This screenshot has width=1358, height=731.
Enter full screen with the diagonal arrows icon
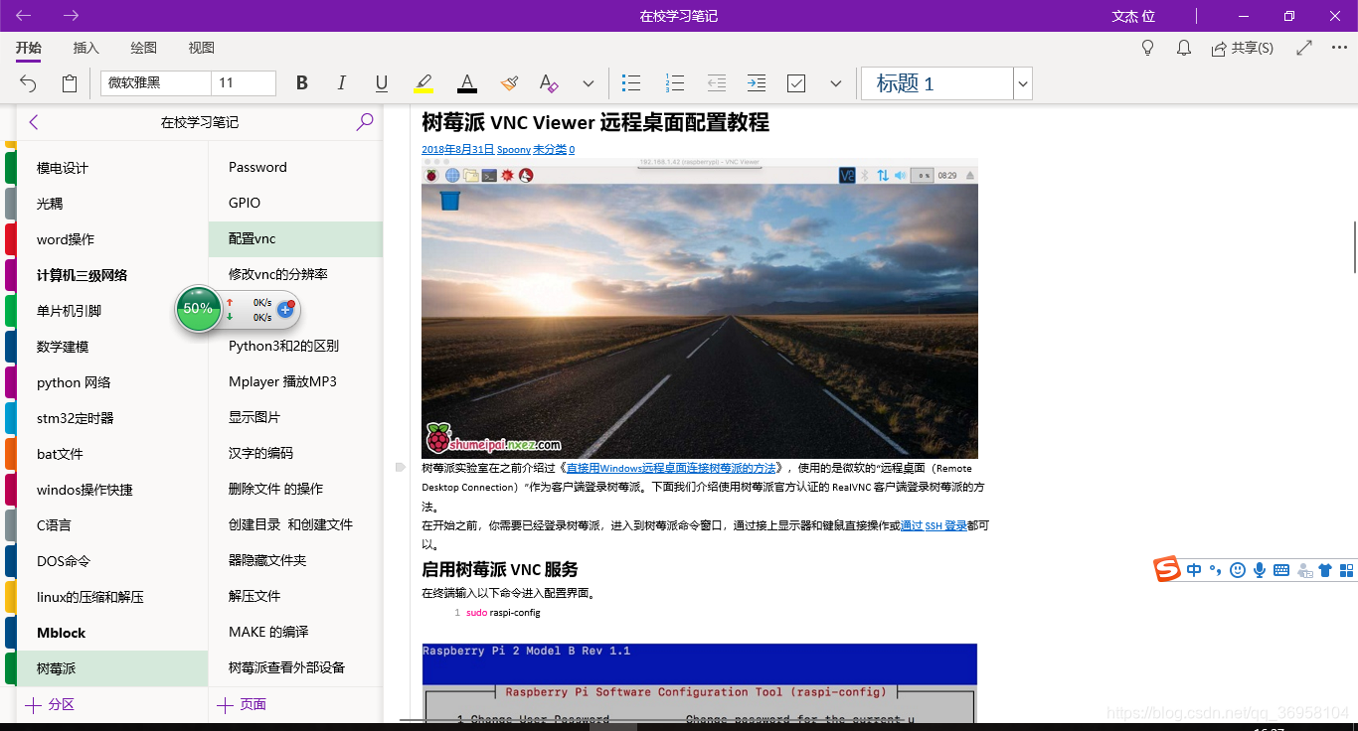tap(1304, 48)
